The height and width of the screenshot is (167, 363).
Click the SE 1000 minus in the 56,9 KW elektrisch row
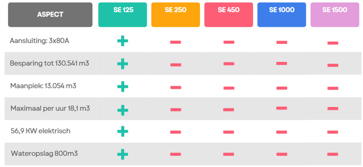coord(282,132)
